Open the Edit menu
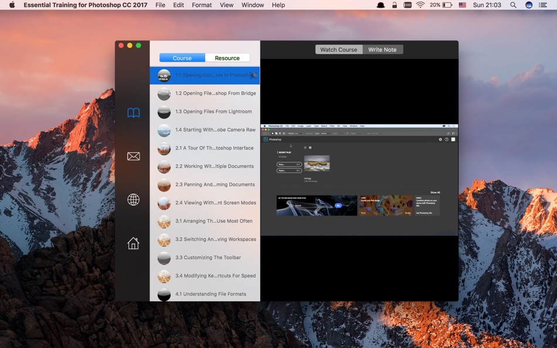557x348 pixels. point(178,5)
